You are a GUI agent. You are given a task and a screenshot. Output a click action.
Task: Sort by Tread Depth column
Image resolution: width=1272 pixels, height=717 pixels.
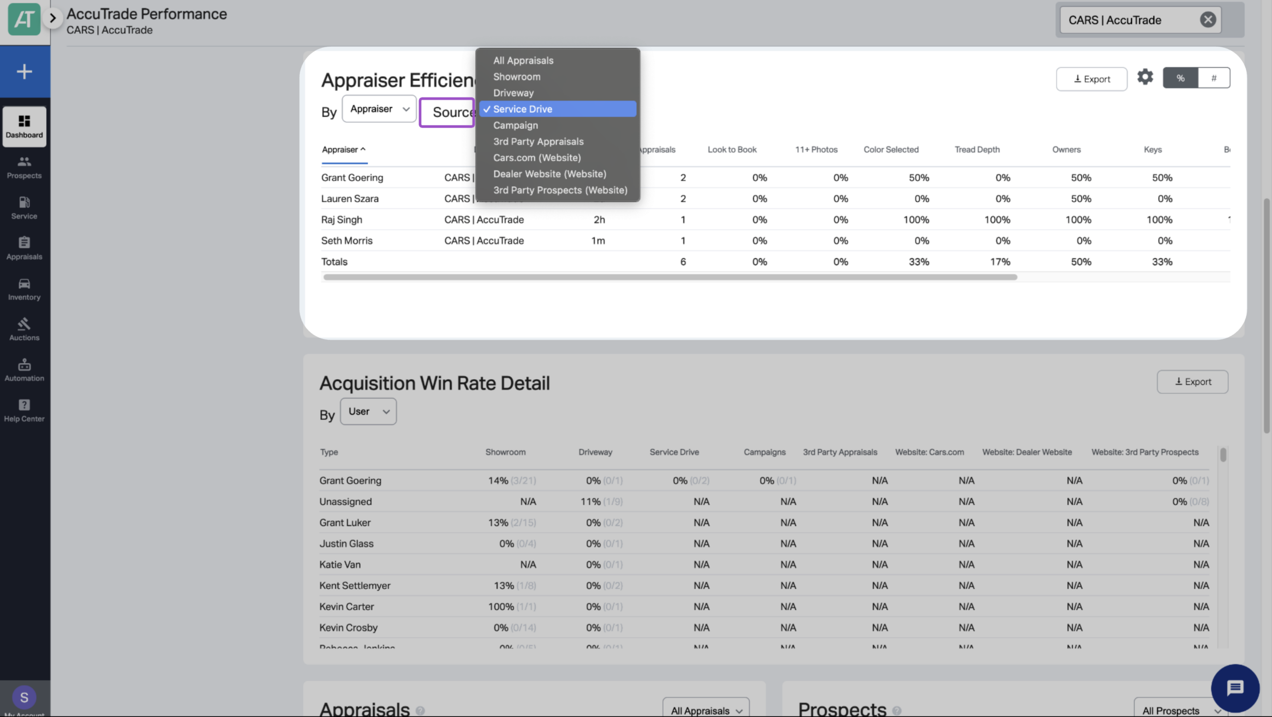tap(977, 150)
